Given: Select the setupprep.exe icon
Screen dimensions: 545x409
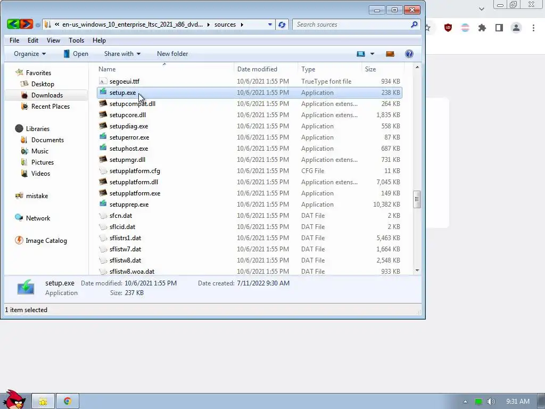Looking at the screenshot, I should pos(103,204).
